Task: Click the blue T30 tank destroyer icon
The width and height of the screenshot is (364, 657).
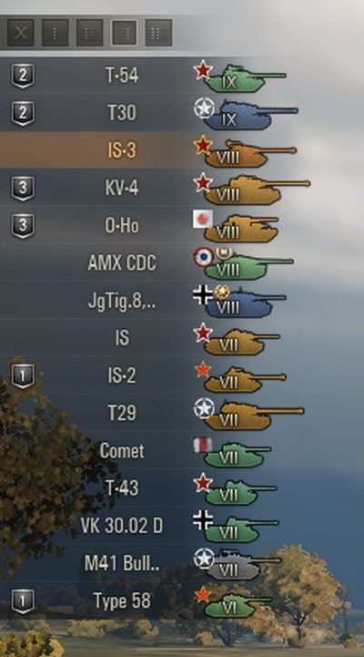Action: pos(250,115)
